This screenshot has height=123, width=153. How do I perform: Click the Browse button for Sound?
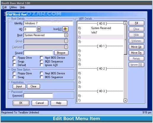[x=61, y=53]
